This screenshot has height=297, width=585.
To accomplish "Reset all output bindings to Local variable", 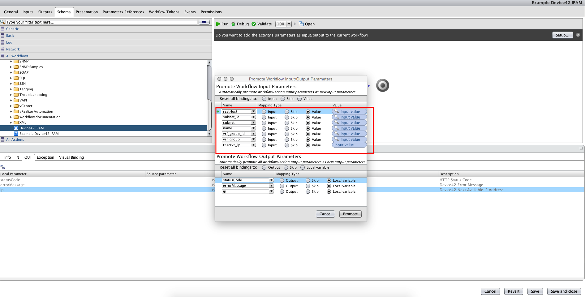I will pos(303,167).
